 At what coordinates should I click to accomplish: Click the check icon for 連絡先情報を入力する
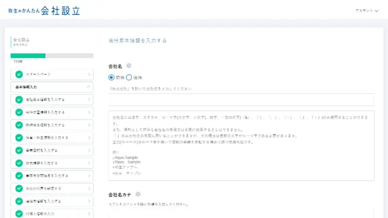point(19,201)
